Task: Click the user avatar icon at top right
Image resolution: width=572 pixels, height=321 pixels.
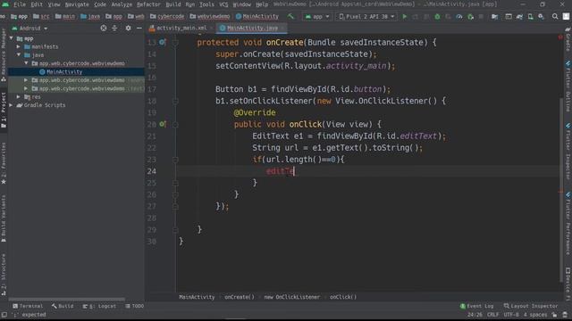Action: coord(566,16)
